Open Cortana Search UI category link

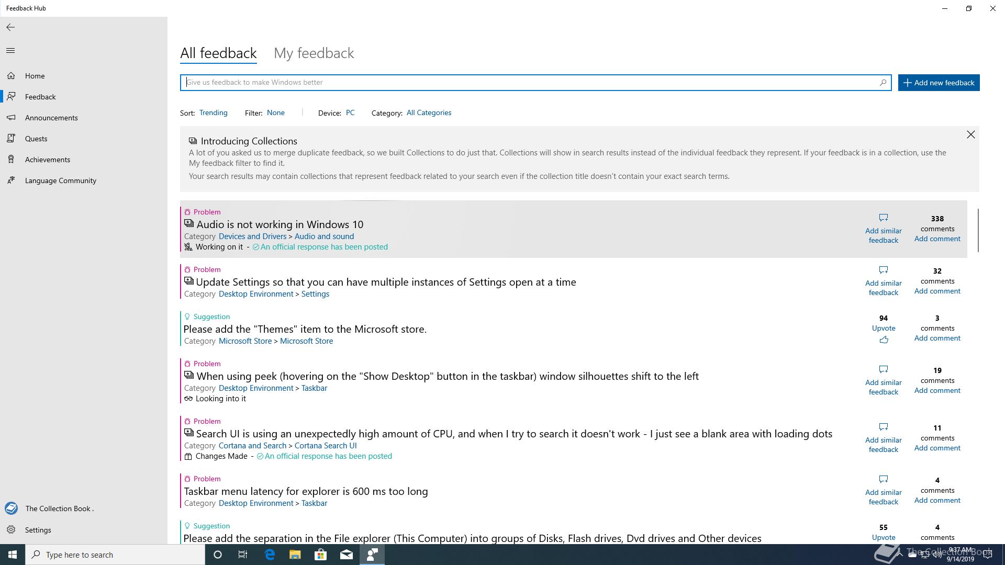[326, 446]
